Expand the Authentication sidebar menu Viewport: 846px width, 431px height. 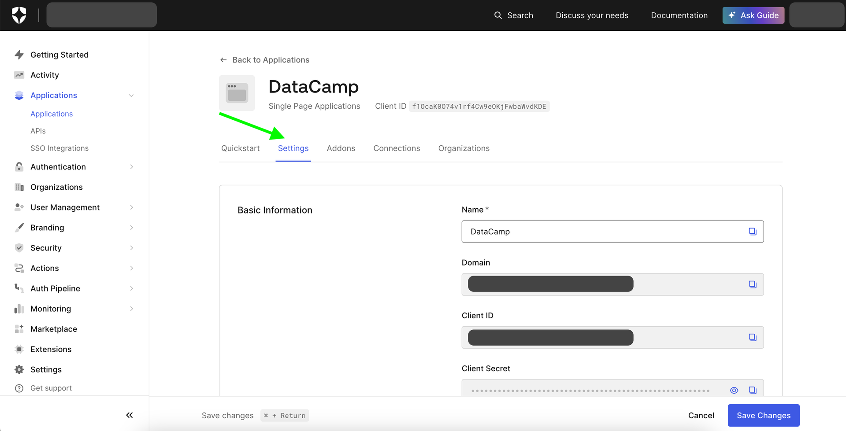tap(131, 167)
